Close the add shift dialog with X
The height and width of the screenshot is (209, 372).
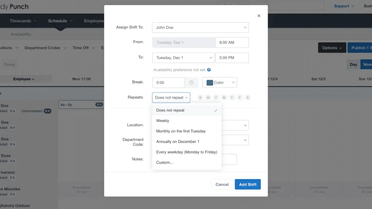(259, 16)
